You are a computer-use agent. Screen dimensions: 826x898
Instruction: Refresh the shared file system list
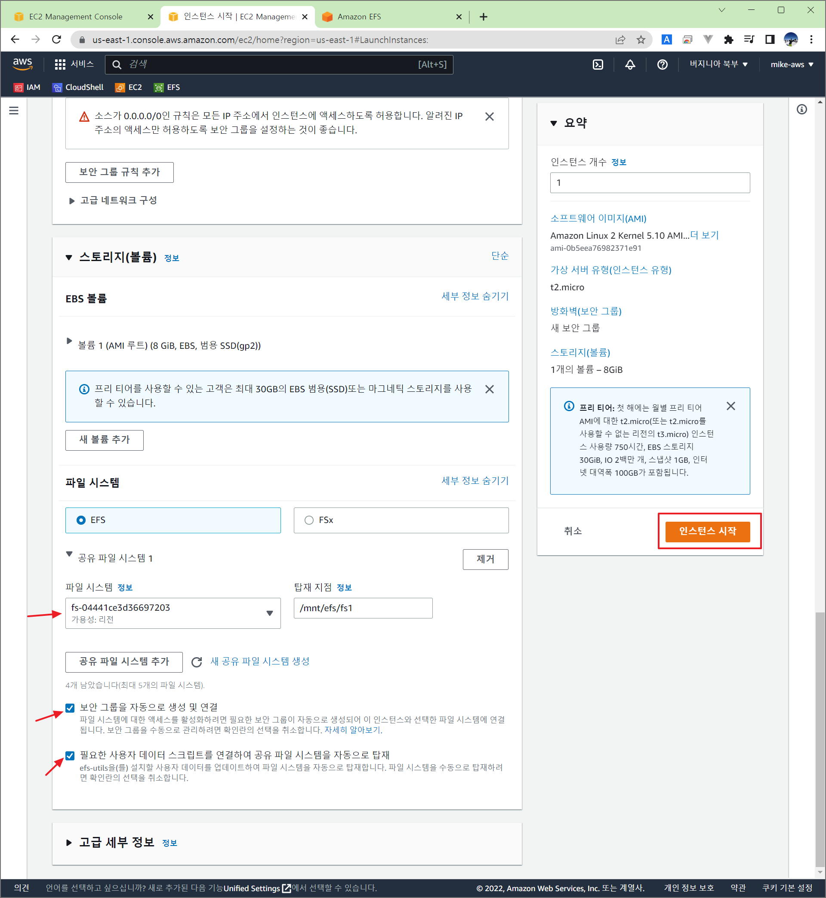(197, 661)
